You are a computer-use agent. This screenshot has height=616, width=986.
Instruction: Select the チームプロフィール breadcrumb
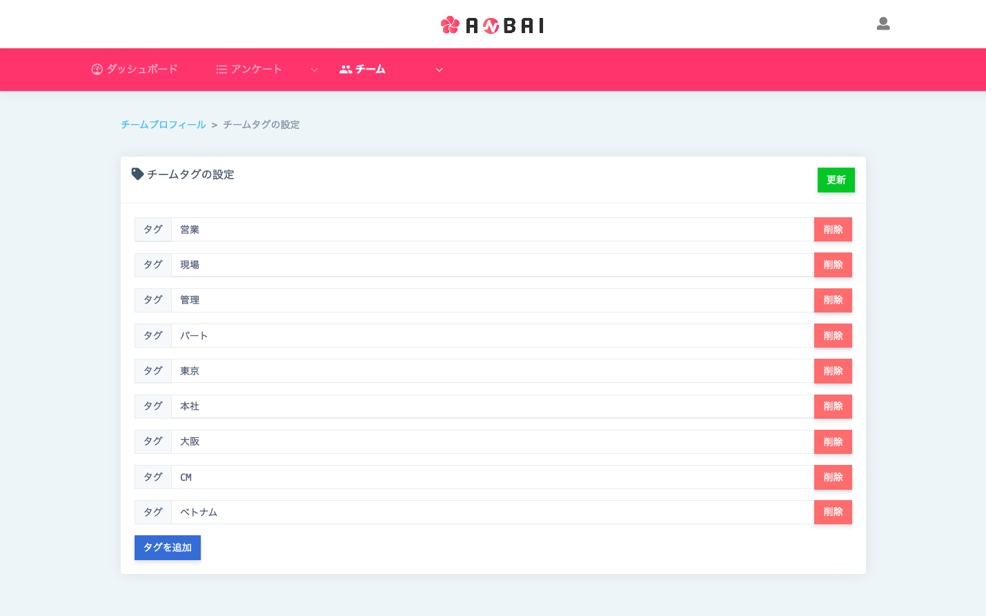tap(163, 124)
